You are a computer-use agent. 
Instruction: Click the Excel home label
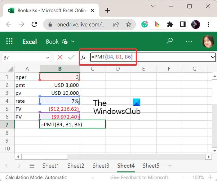[x=30, y=41]
